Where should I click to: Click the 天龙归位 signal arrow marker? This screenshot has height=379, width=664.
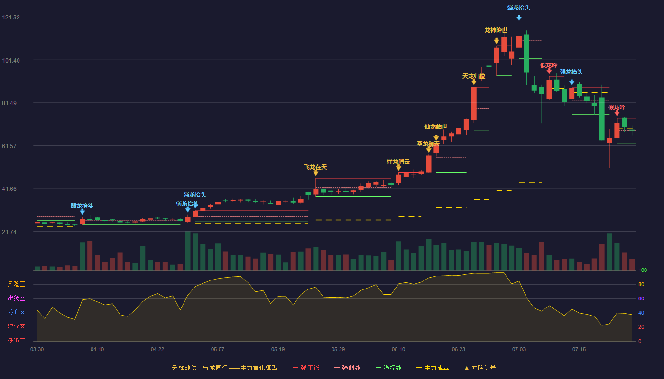pyautogui.click(x=474, y=82)
